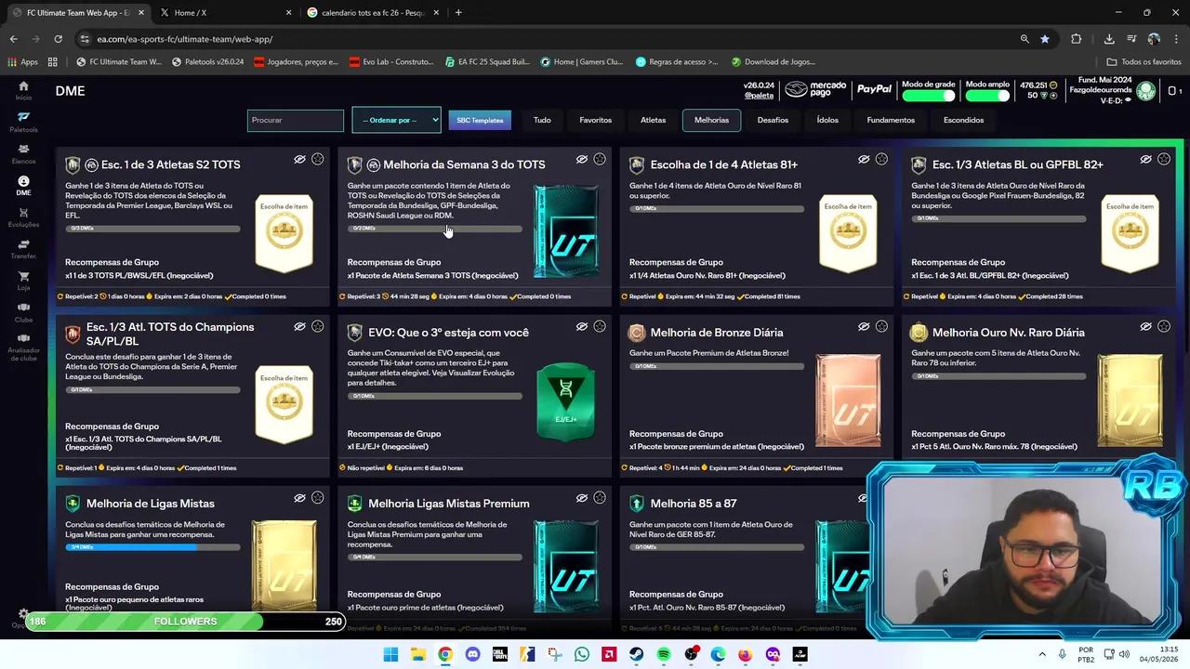Screen dimensions: 1190x669
Task: Favorite the Esc. 1/3 Atl. TOTS do Champions card
Action: (x=318, y=326)
